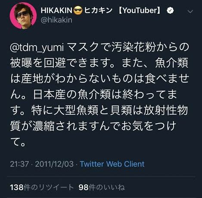Click the tweet's final line て。
Image resolution: width=202 pixels, height=198 pixels.
(18, 142)
